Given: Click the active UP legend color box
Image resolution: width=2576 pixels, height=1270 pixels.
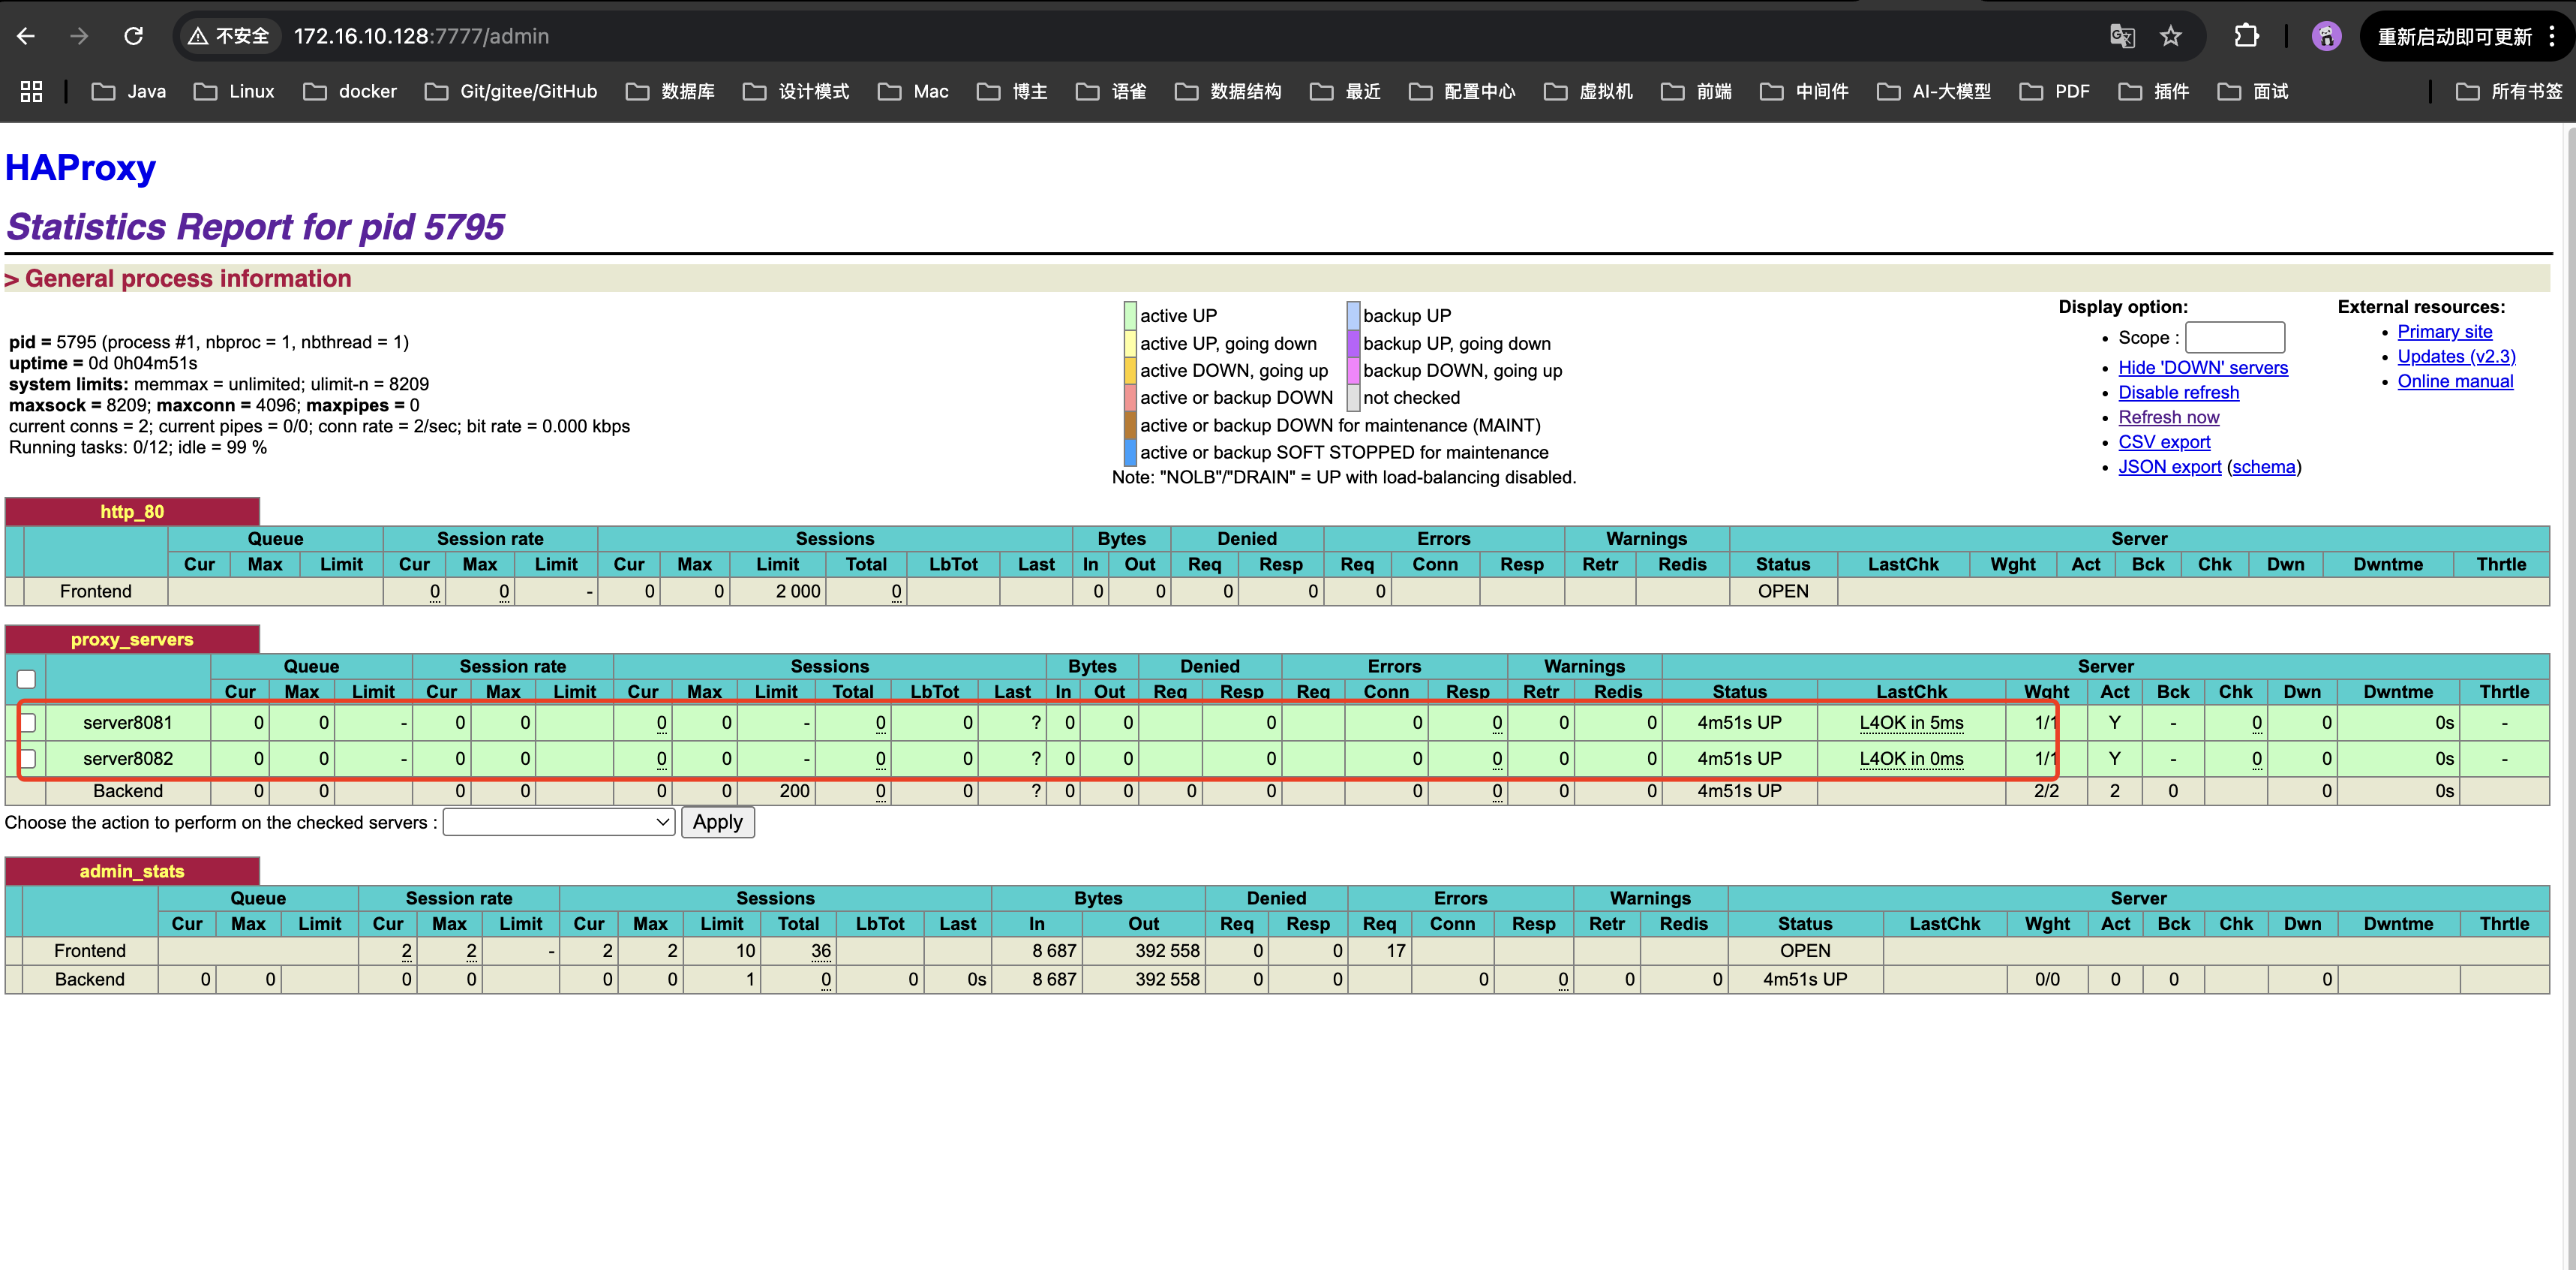Looking at the screenshot, I should click(1130, 315).
